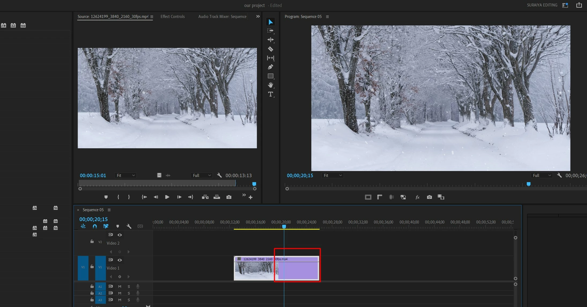Choose the Type tool
The image size is (587, 307).
tap(270, 94)
